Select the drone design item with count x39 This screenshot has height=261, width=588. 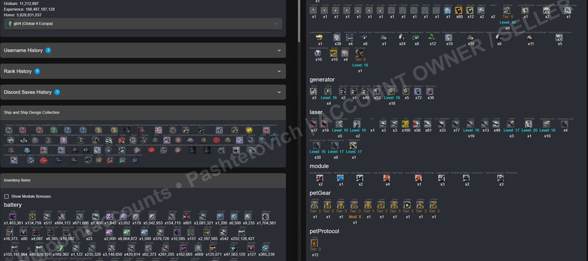click(x=338, y=37)
